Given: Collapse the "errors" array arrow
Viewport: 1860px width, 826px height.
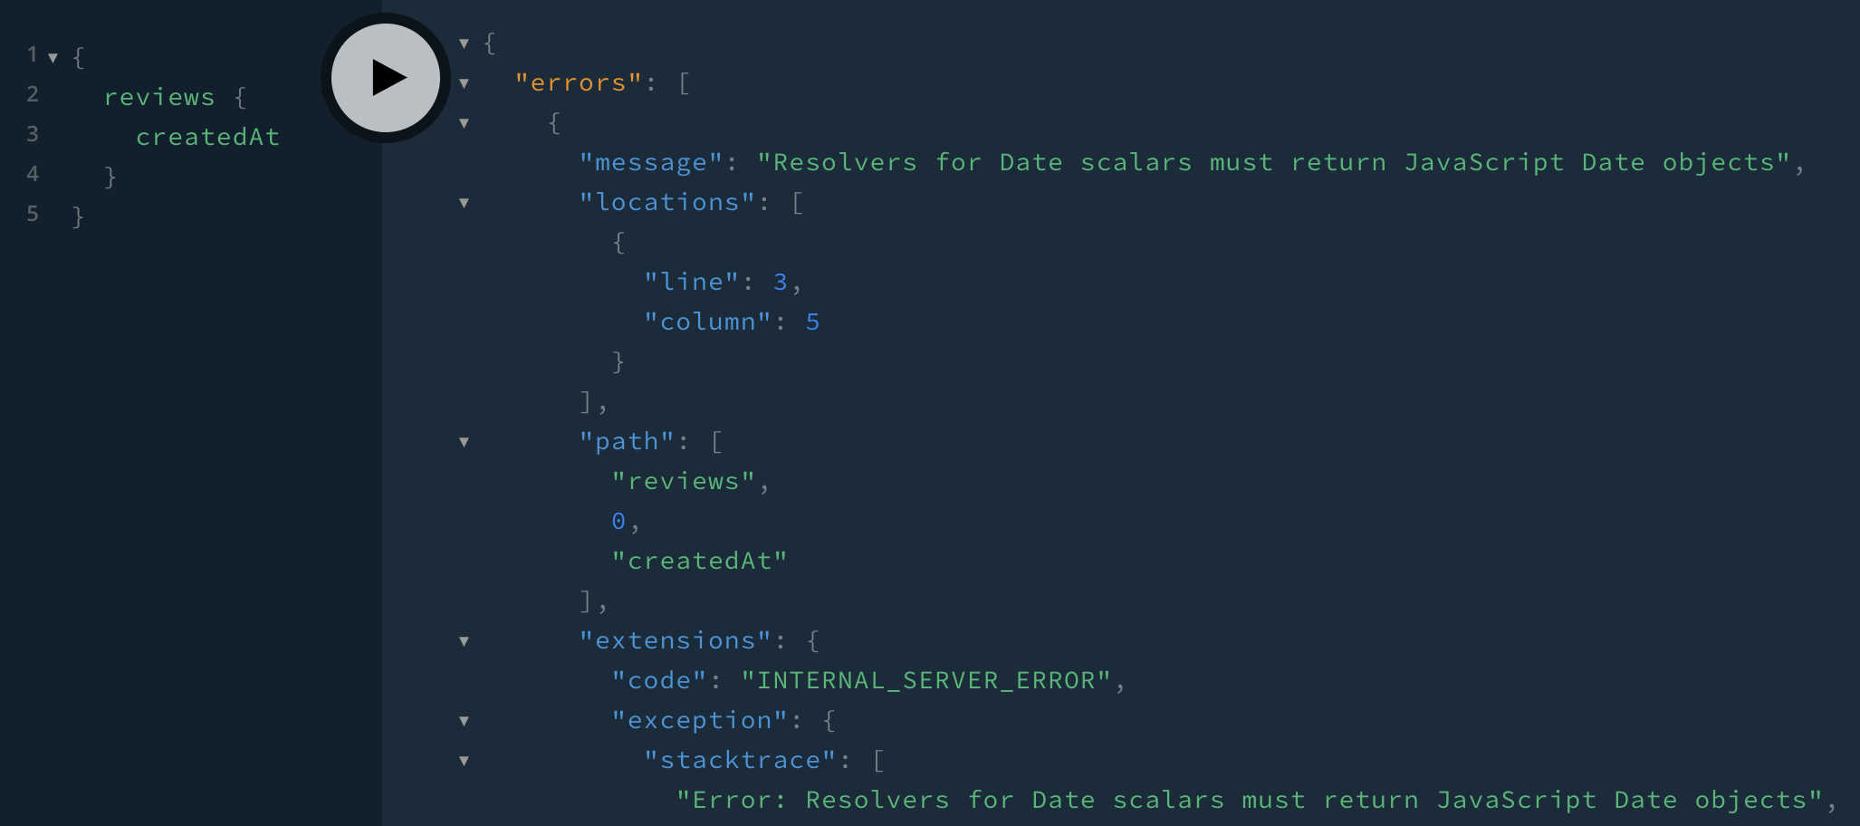Looking at the screenshot, I should [x=464, y=83].
